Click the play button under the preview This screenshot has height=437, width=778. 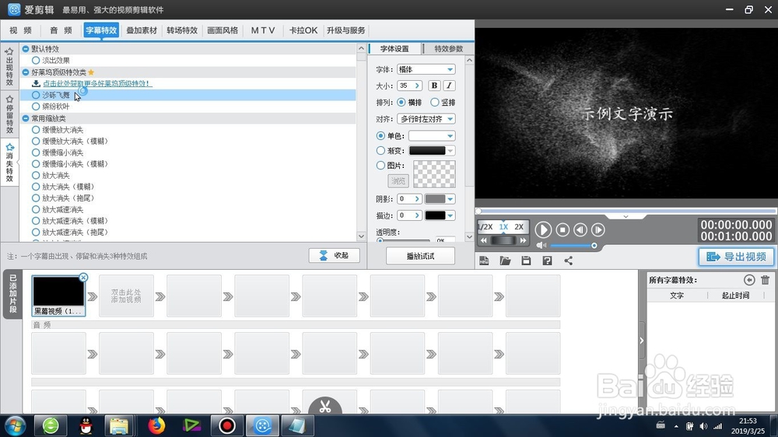(543, 229)
